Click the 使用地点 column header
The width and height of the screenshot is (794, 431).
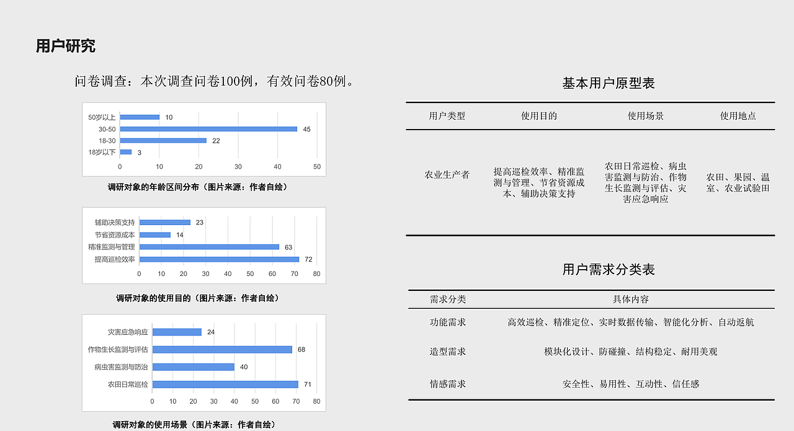tap(738, 115)
